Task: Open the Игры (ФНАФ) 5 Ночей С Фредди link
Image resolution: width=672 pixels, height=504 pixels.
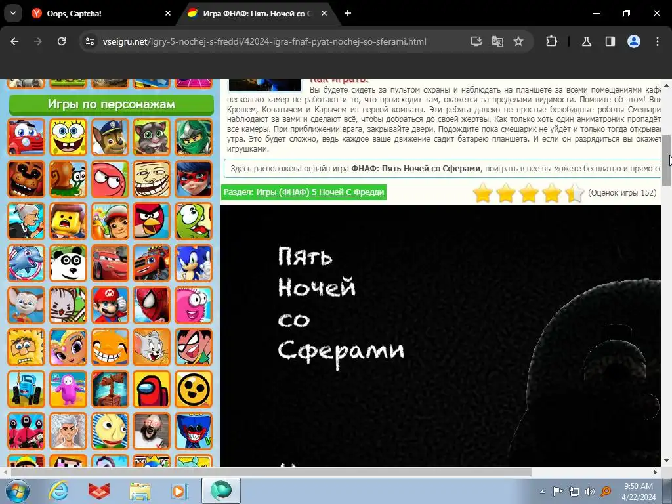Action: (320, 192)
